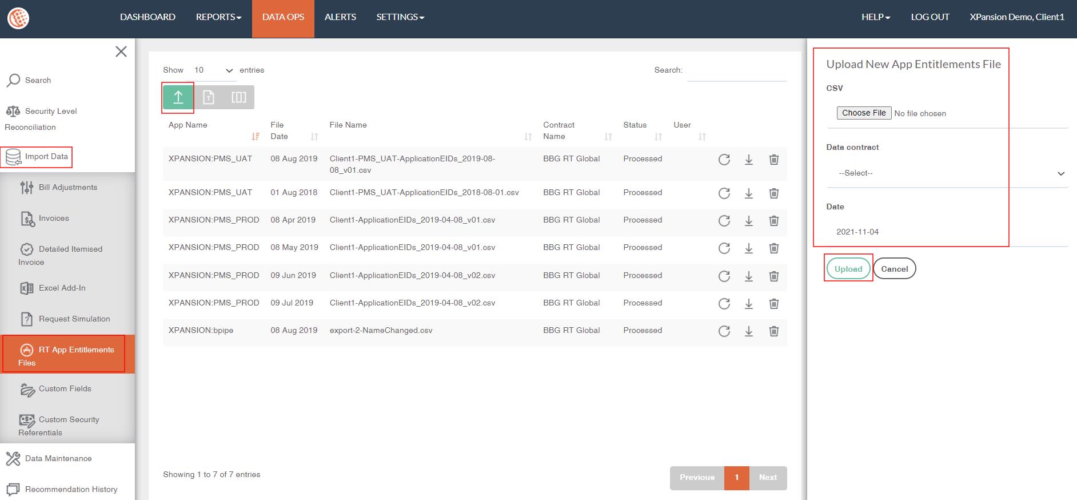Close the left sidebar with X icon

click(121, 51)
